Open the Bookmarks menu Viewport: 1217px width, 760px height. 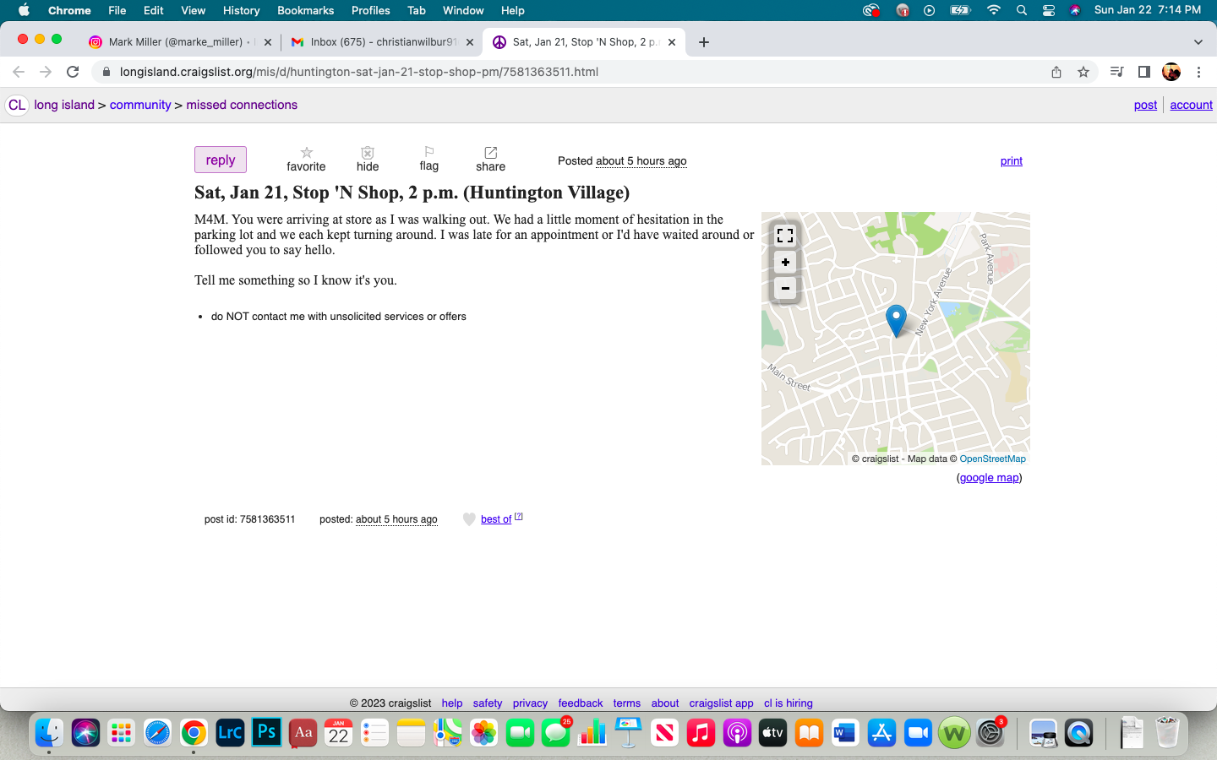click(x=305, y=10)
